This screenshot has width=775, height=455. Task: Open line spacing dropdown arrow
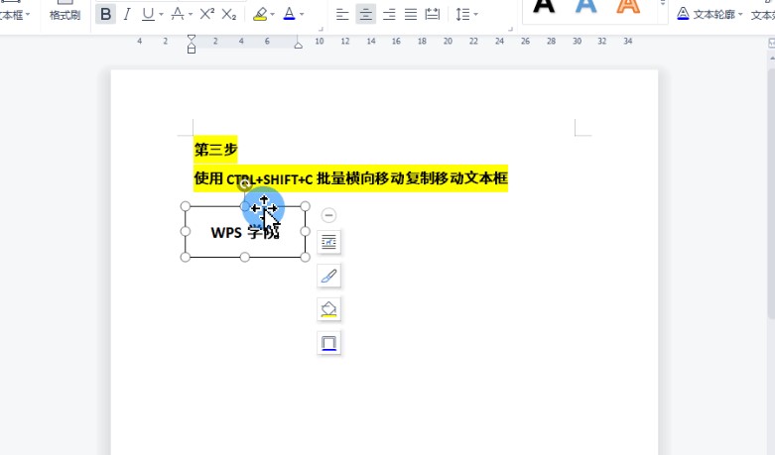pyautogui.click(x=475, y=15)
